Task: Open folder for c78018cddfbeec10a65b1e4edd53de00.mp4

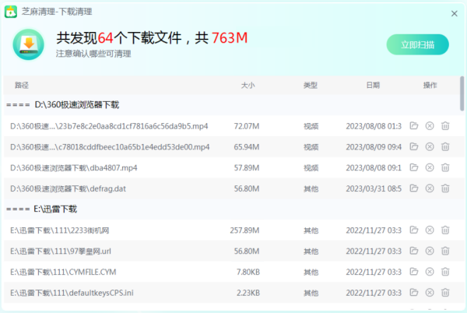Action: pos(414,146)
